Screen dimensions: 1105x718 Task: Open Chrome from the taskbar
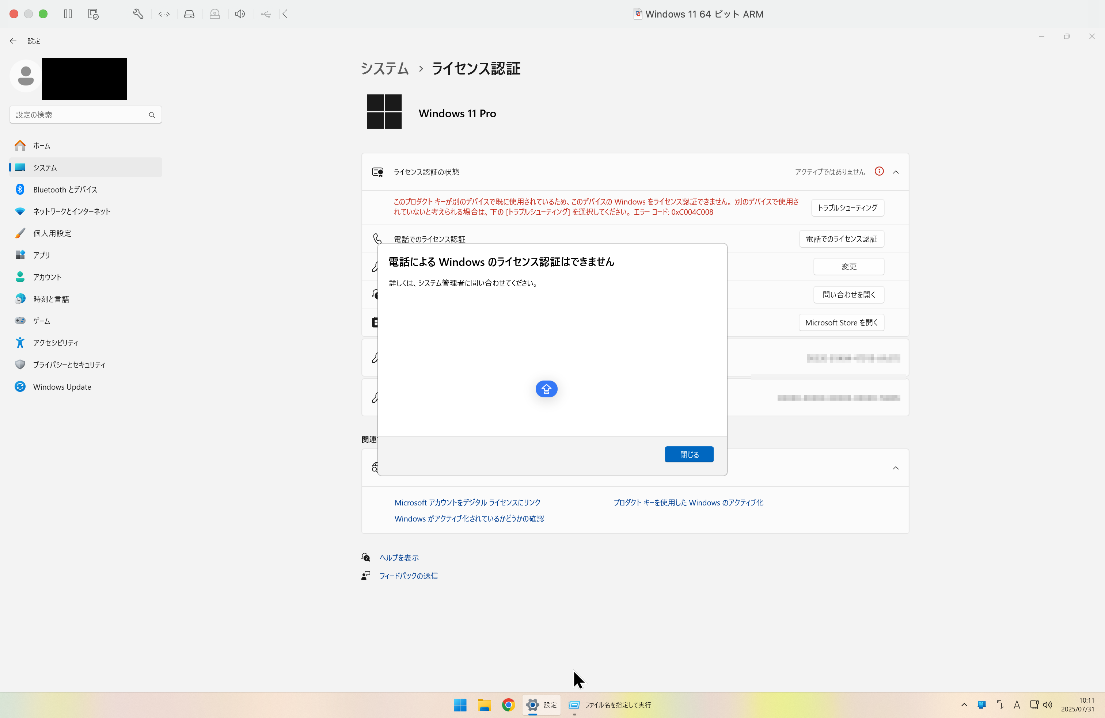click(508, 704)
